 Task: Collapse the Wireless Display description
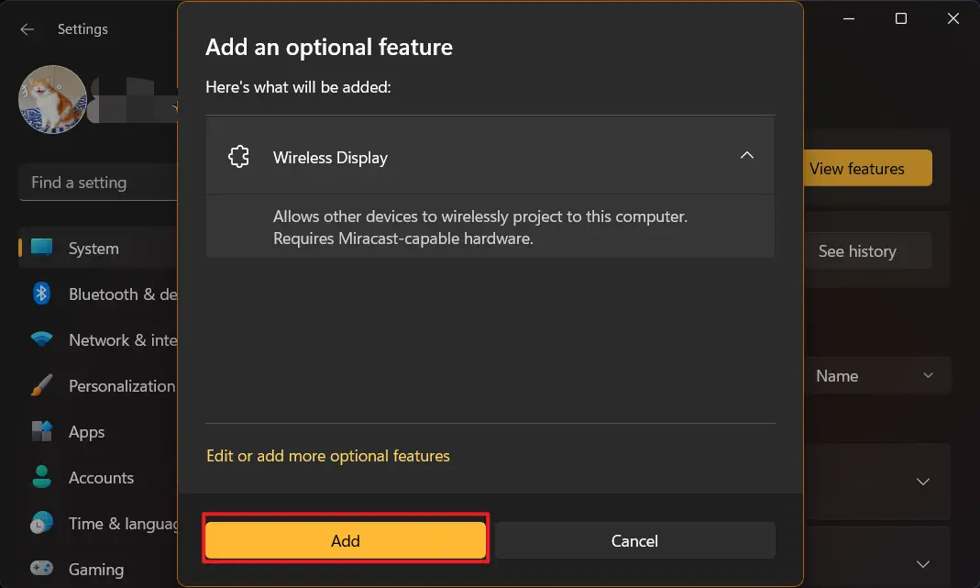[x=747, y=156]
